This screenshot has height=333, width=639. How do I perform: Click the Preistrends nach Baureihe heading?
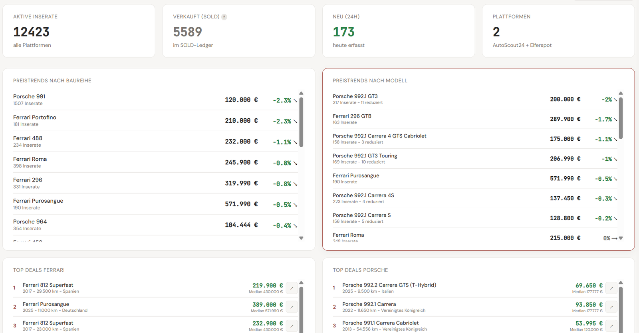52,81
